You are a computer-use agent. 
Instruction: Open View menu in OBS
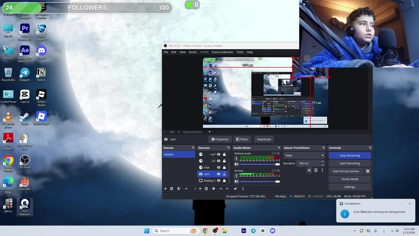click(182, 52)
